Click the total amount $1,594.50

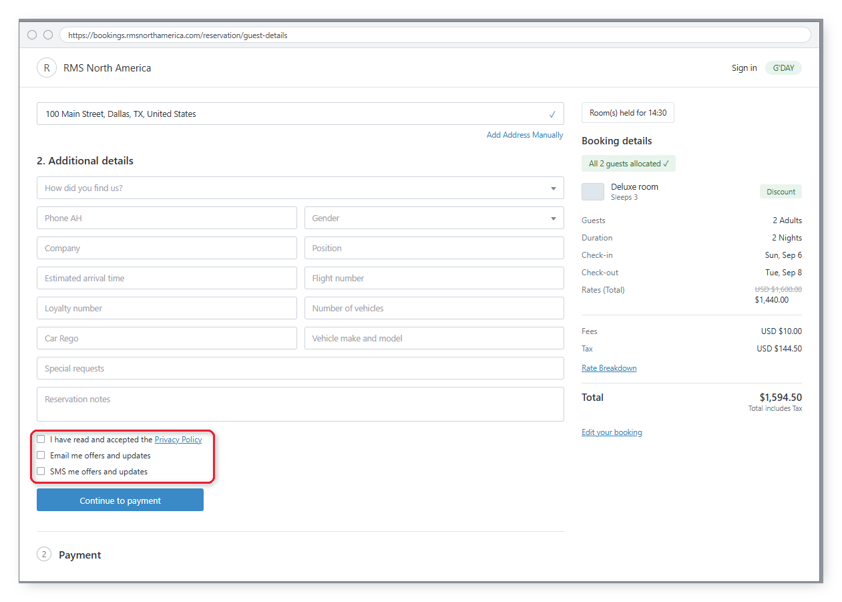781,398
